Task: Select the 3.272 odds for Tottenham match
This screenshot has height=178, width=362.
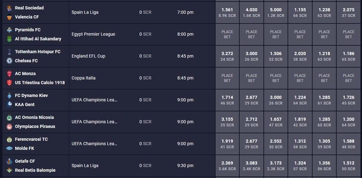Action: [x=227, y=56]
